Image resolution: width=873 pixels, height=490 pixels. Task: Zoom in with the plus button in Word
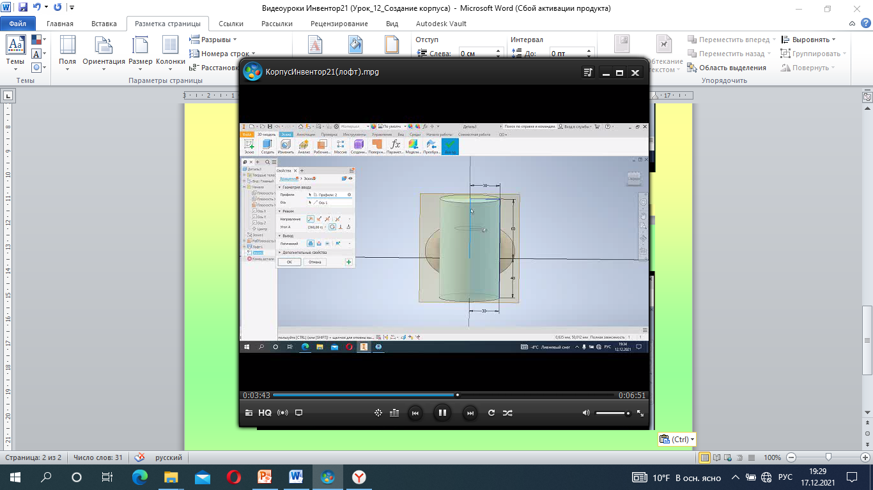click(865, 457)
